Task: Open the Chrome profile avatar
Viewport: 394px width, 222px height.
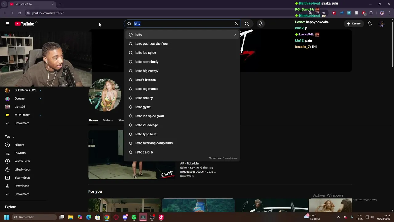Action: click(382, 13)
